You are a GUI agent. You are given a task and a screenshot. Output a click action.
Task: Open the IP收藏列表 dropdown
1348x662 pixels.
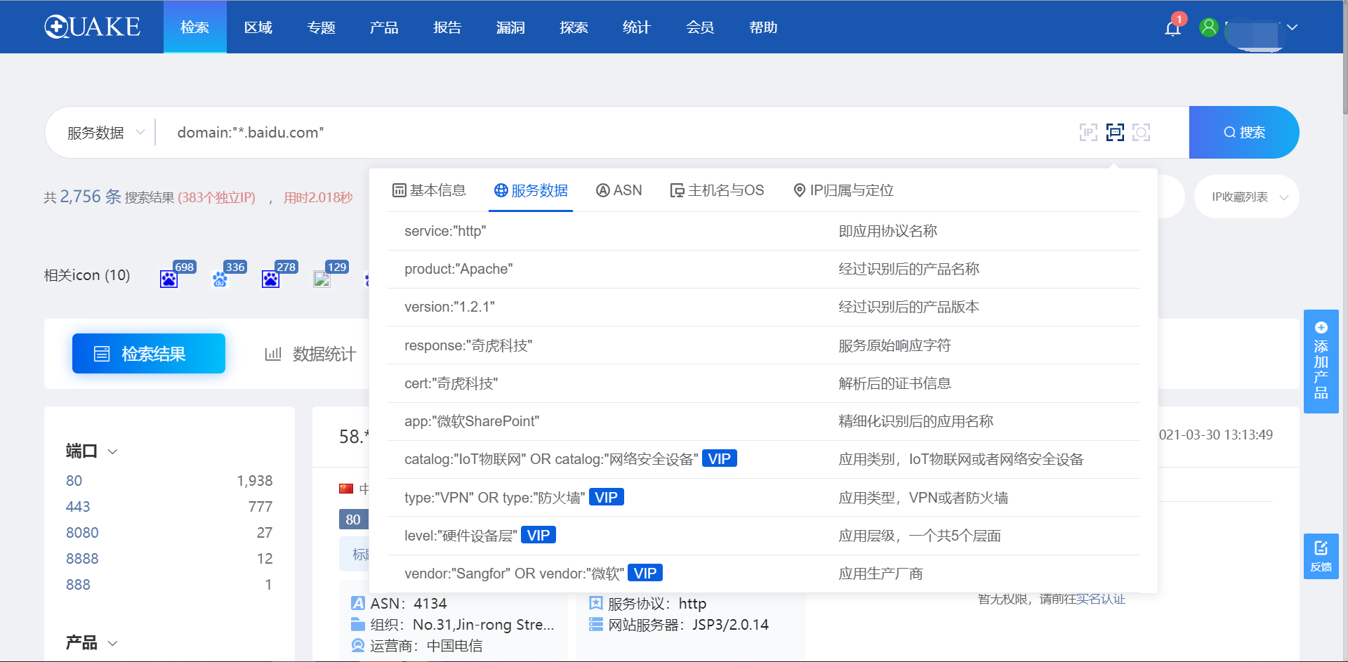point(1247,197)
